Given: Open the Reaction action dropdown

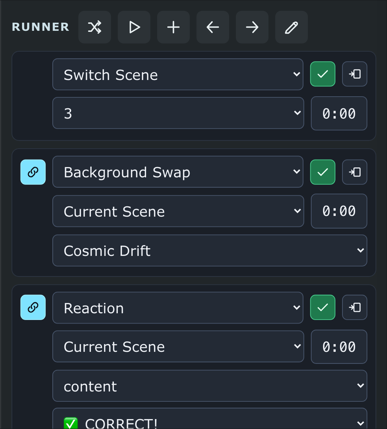Looking at the screenshot, I should coord(178,308).
